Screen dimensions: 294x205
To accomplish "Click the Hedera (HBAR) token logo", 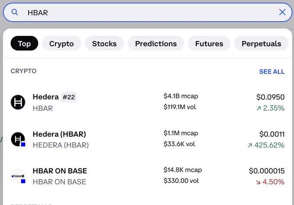I will coord(18,139).
